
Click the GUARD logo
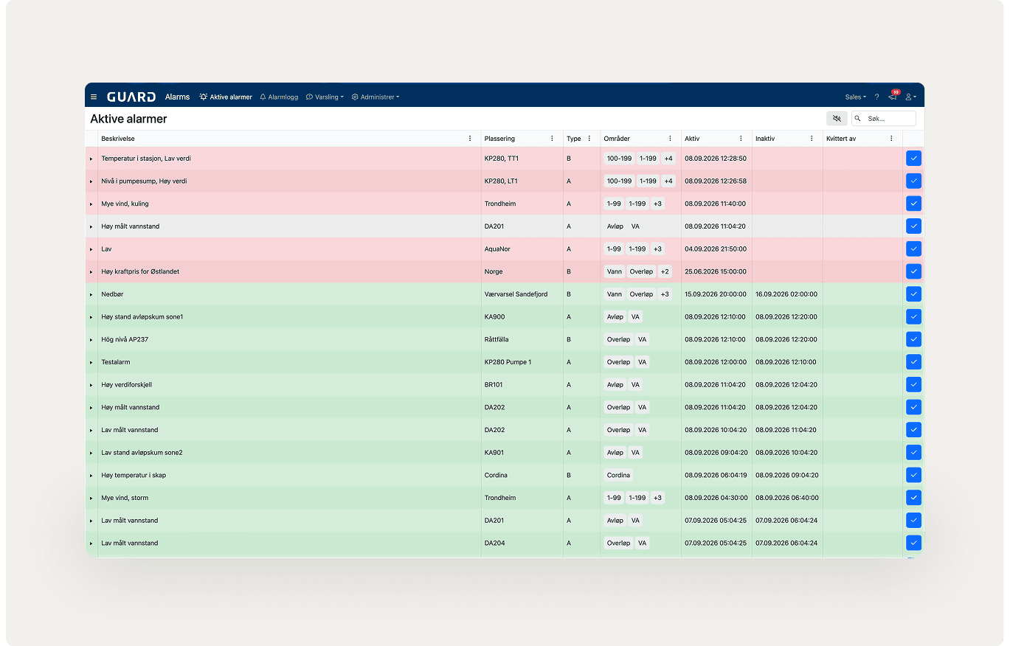[x=131, y=97]
